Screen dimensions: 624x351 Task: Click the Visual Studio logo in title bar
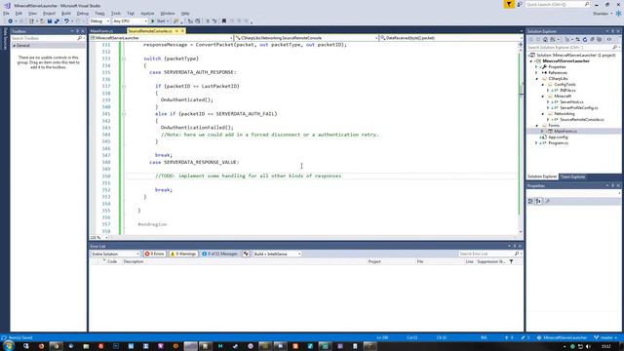[7, 6]
